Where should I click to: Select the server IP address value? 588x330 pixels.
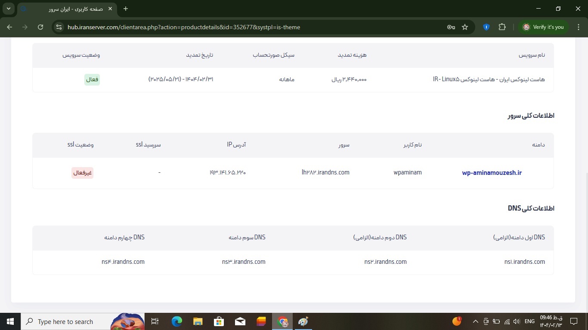(228, 172)
